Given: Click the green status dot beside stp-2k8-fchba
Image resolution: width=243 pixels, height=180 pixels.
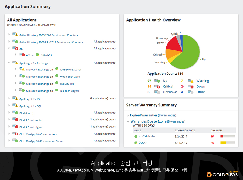Looking at the screenshot, I should click(136, 137).
